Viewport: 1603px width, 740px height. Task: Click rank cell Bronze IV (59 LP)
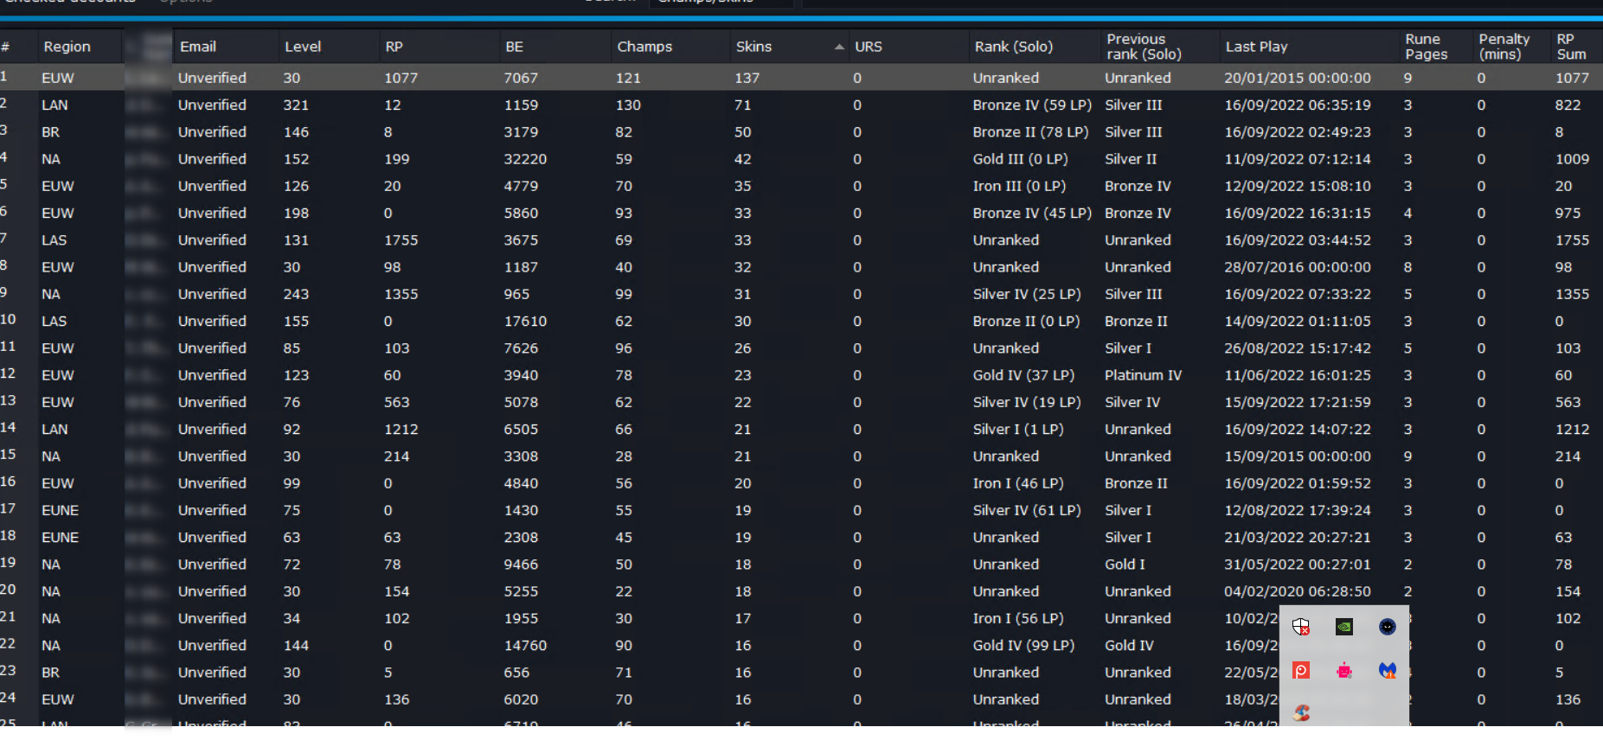(x=1031, y=105)
